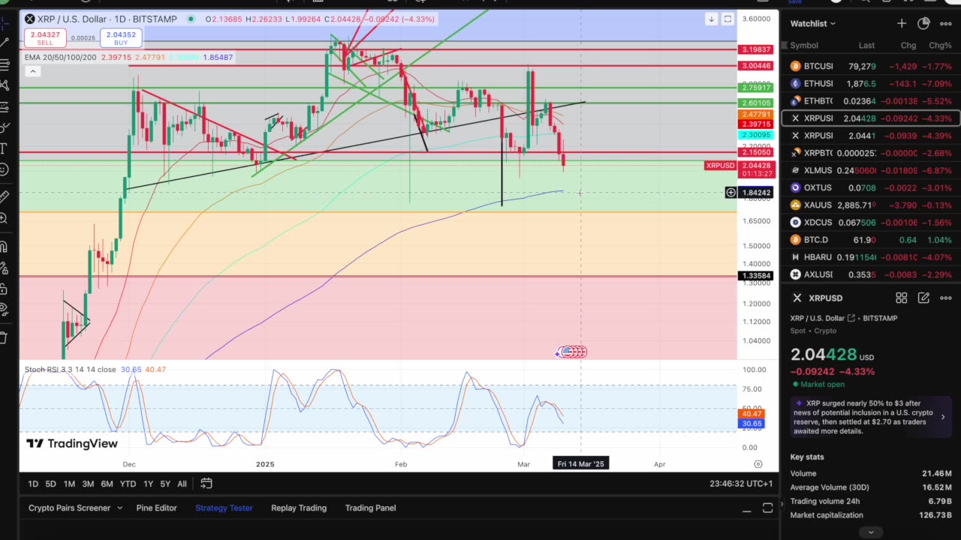This screenshot has height=540, width=961.
Task: Sort watchlist by Symbol column
Action: [x=803, y=46]
